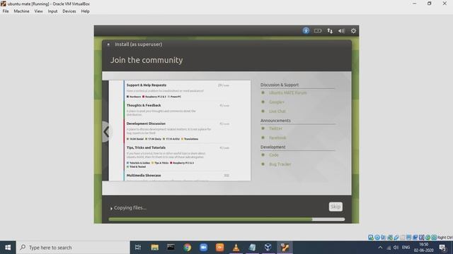This screenshot has height=254, width=453.
Task: Open the accessibility indicator in the Ubuntu panel
Action: click(x=306, y=30)
